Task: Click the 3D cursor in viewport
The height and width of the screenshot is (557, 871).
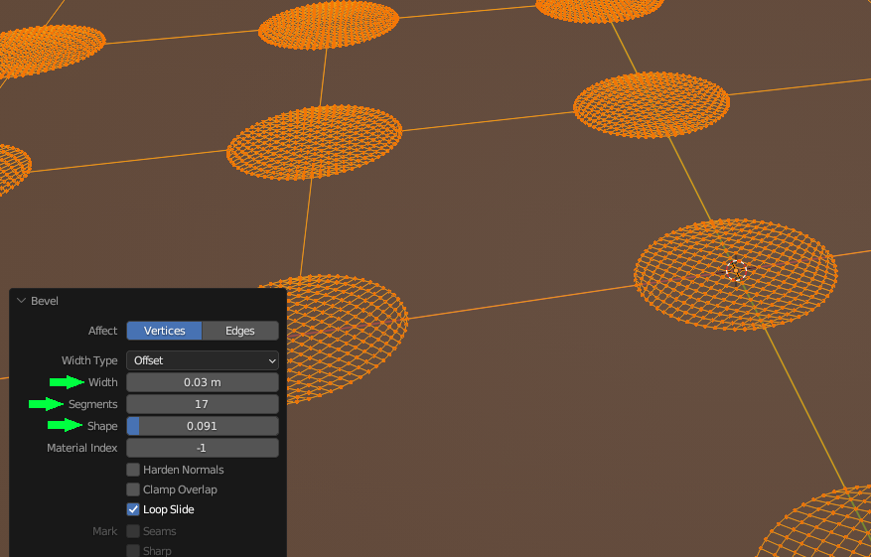Action: [x=736, y=271]
